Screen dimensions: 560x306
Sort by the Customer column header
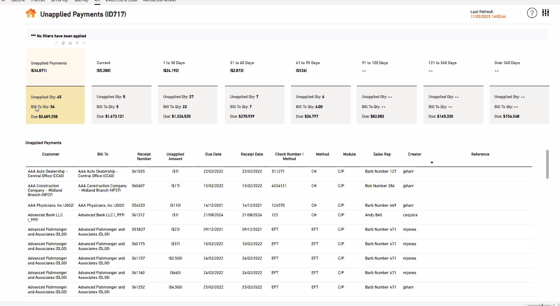point(51,154)
